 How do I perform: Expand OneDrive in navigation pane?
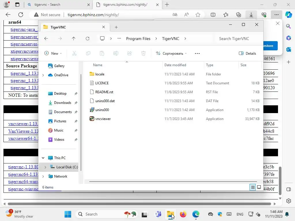(43, 75)
